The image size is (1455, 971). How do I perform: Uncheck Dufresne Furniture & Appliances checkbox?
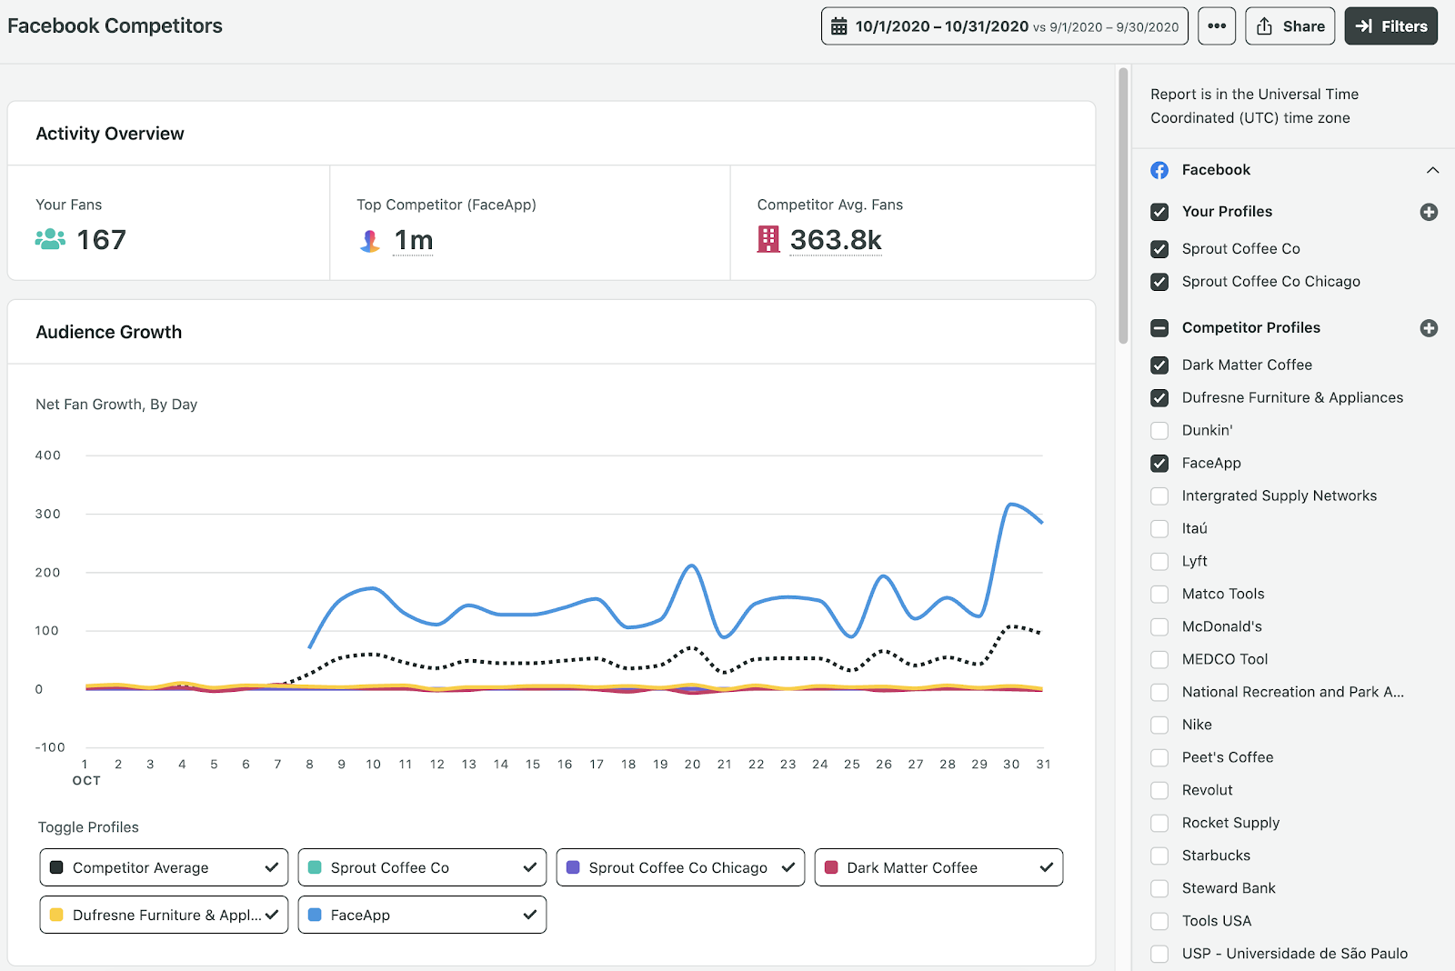(1159, 398)
